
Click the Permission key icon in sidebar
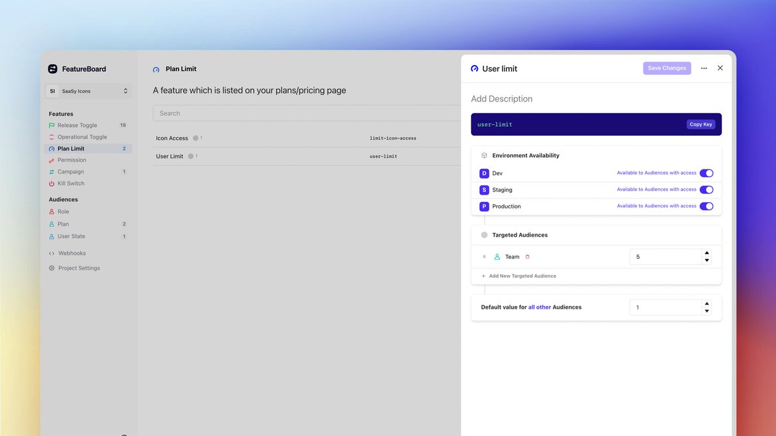point(50,160)
